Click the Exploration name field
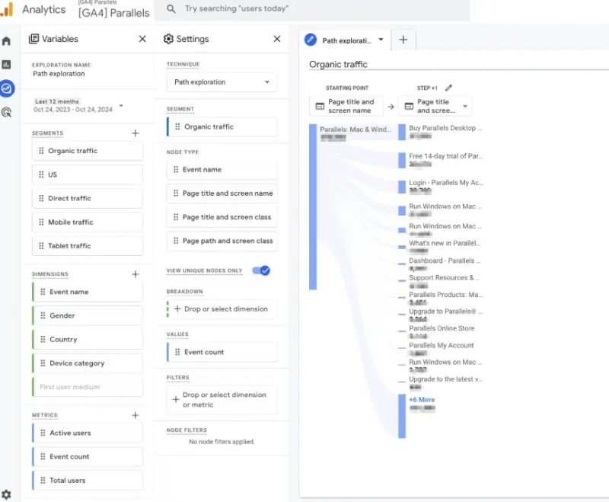 [x=59, y=74]
